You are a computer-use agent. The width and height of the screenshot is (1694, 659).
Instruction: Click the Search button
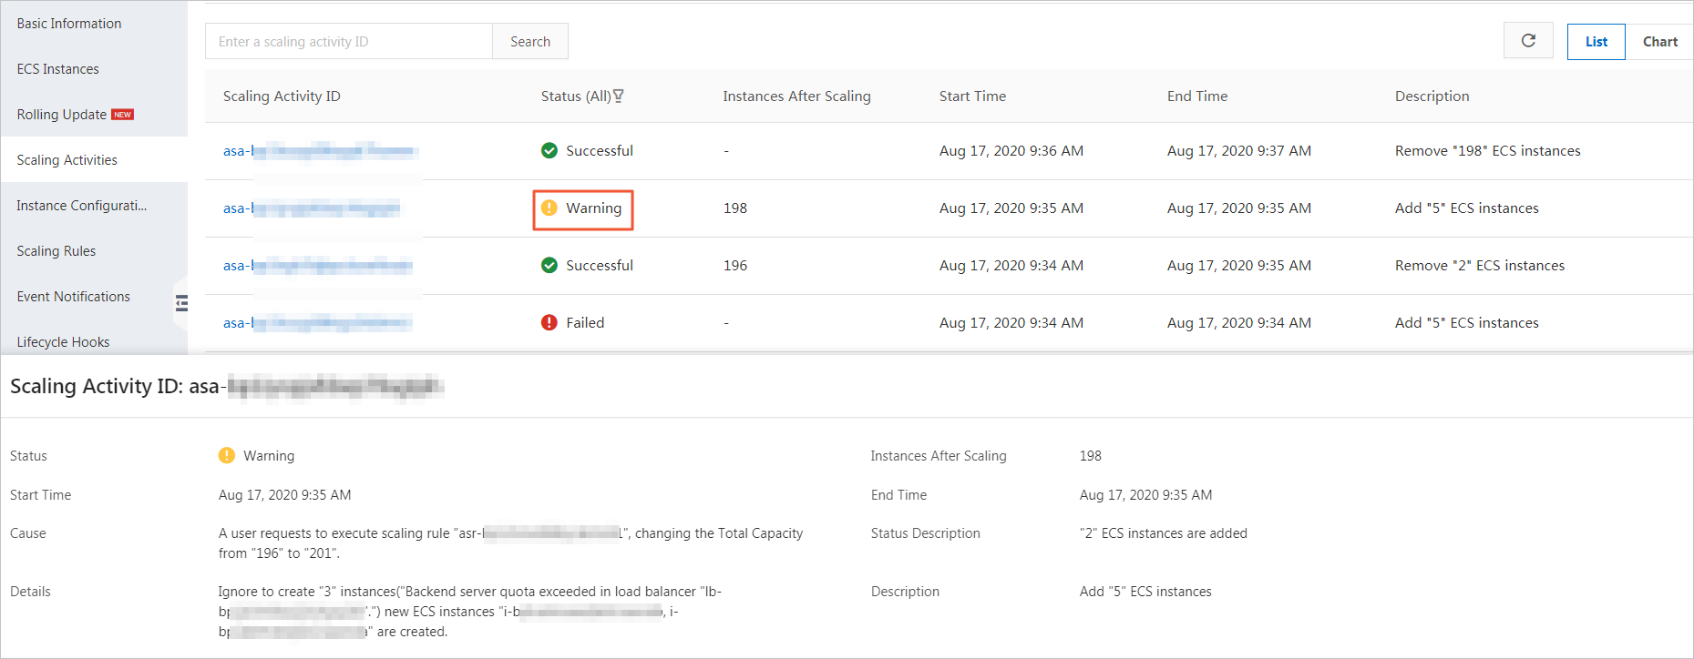(x=530, y=42)
